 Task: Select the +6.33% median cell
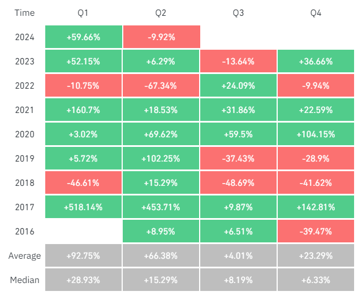316,280
